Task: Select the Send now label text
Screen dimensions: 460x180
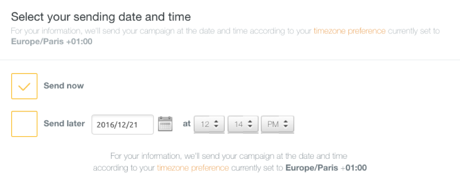Action: pos(64,86)
